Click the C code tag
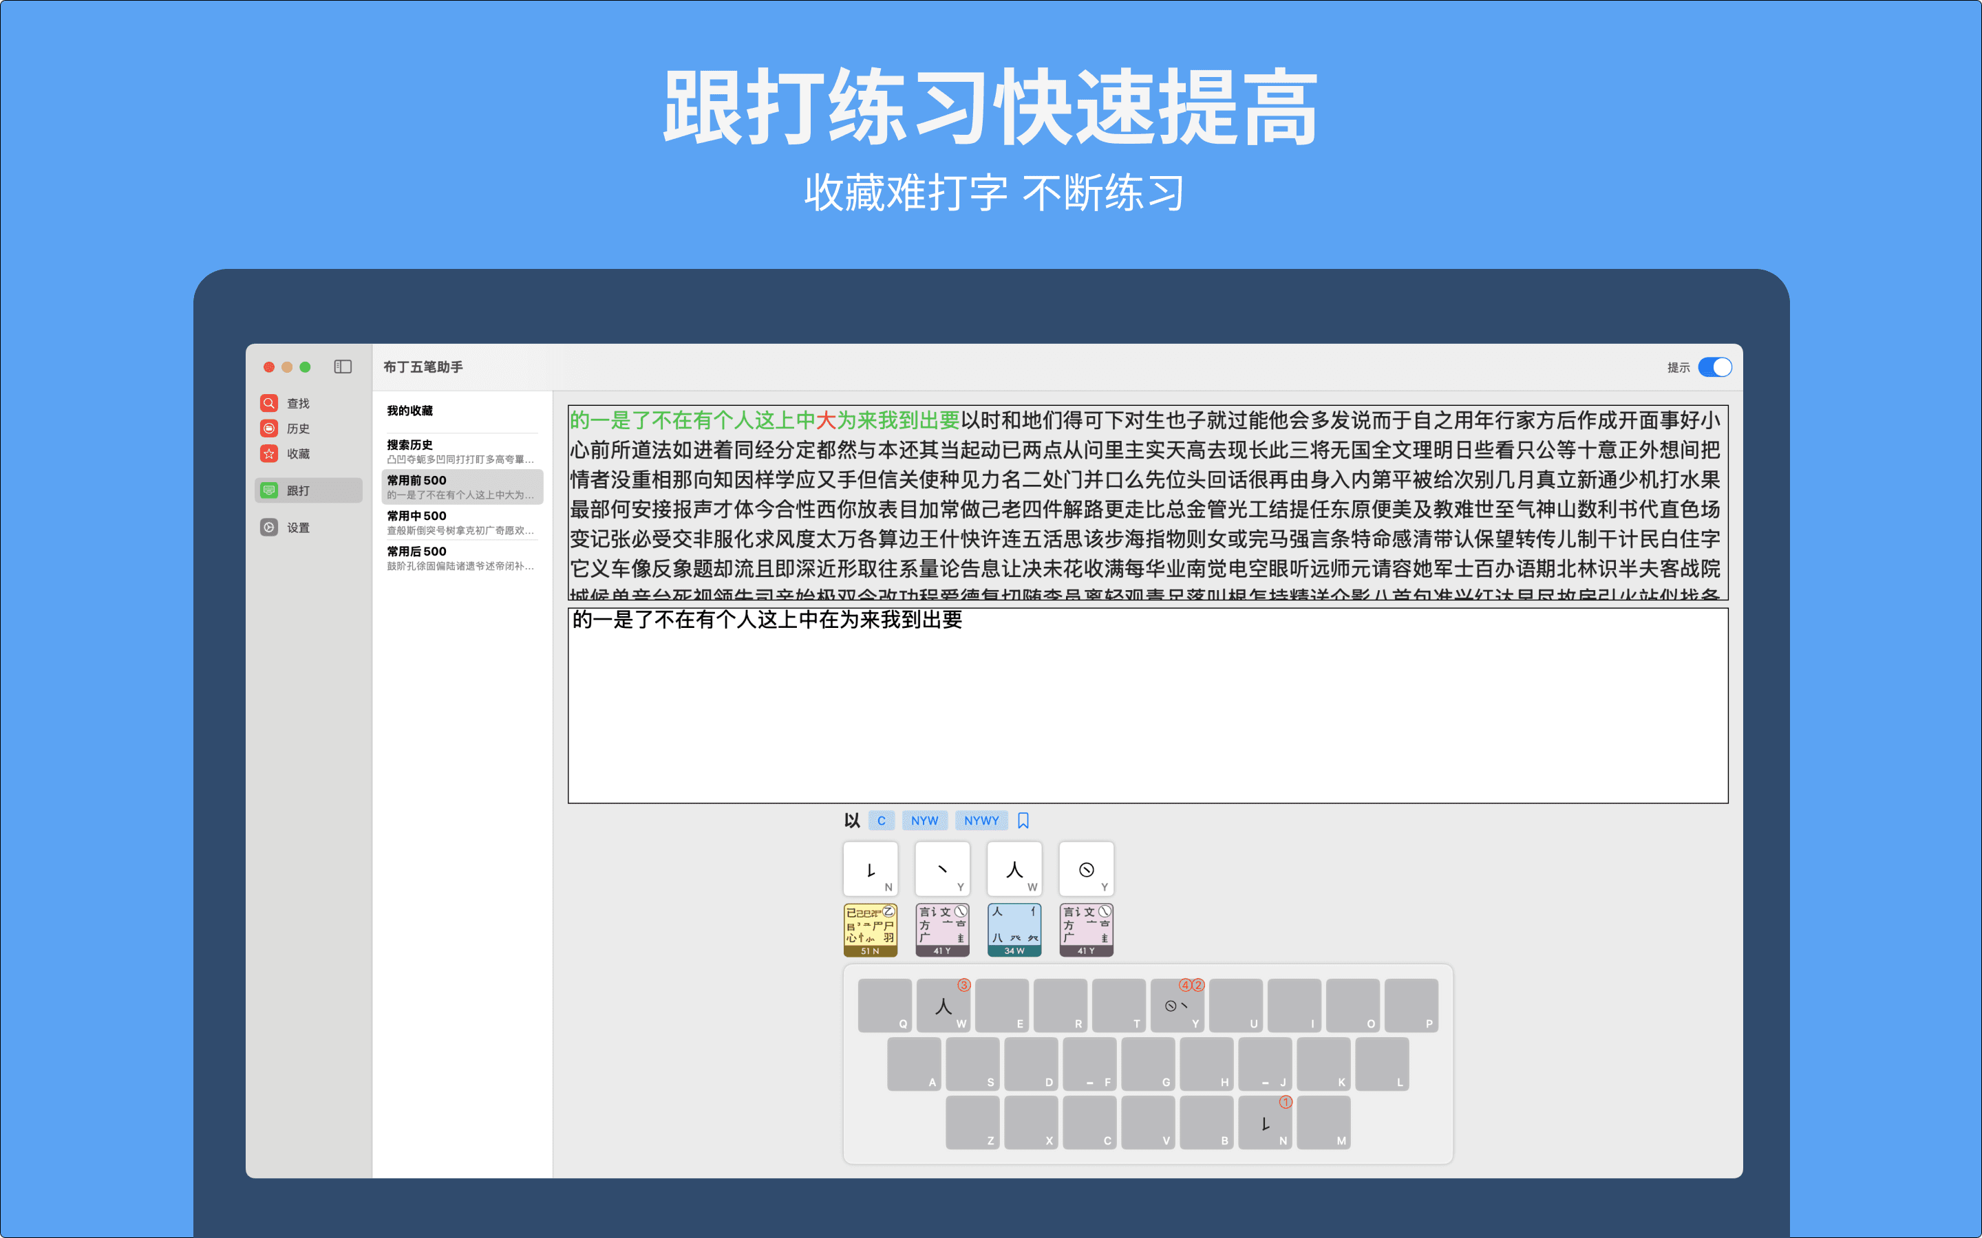Viewport: 1982px width, 1238px height. coord(882,821)
